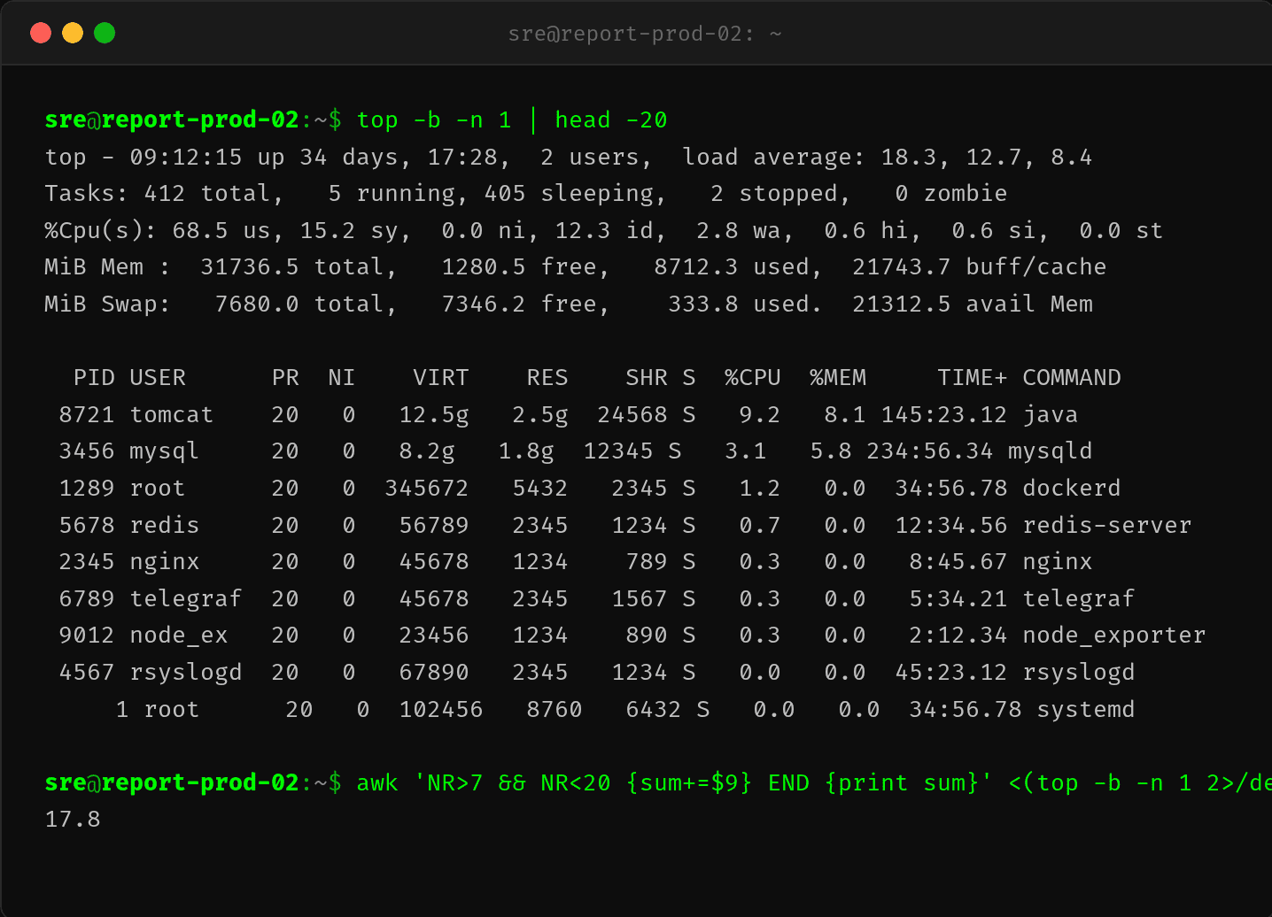Click PID 2345 in nginx row
The image size is (1272, 917).
pos(87,562)
